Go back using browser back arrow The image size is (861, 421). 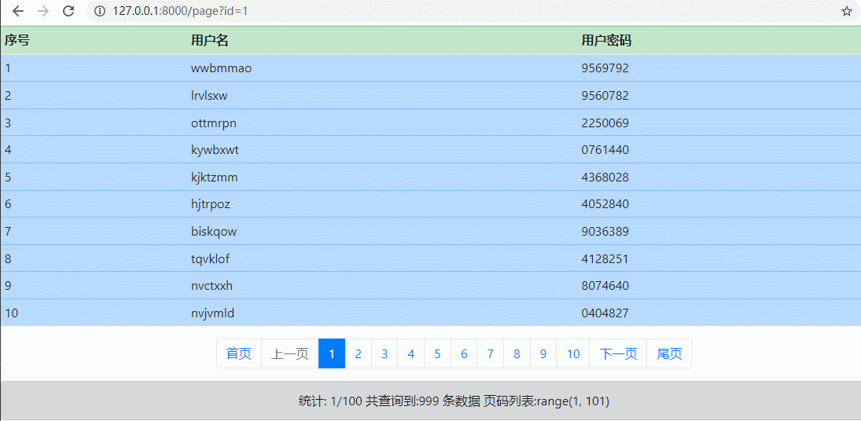pos(18,11)
